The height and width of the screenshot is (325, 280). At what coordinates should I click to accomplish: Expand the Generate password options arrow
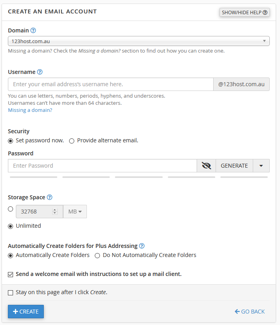pyautogui.click(x=261, y=165)
